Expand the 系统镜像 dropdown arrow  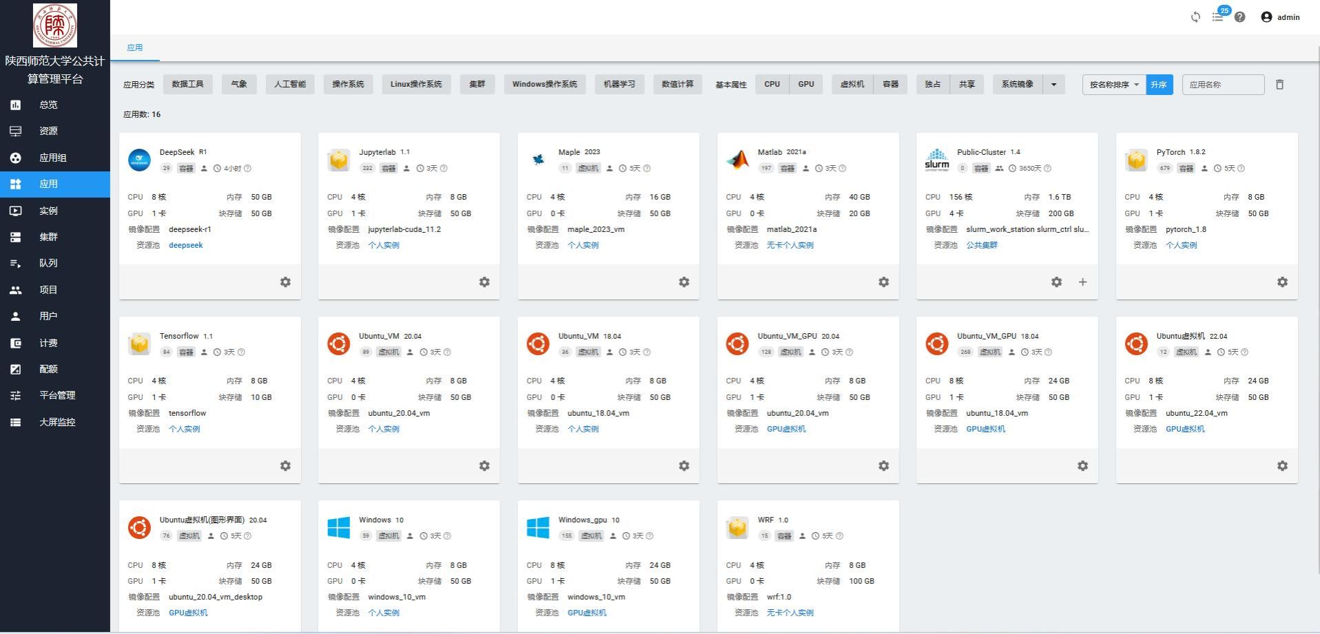(1053, 85)
